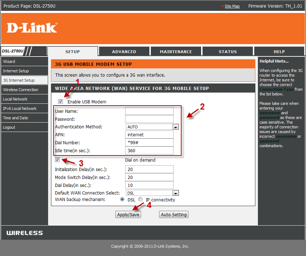Click the Connection Type hint keyword
Viewport: 306px width, 256px height.
tap(277, 89)
